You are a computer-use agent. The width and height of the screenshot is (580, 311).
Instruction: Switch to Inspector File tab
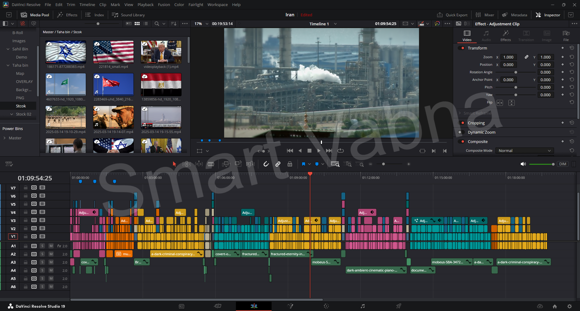pos(566,36)
